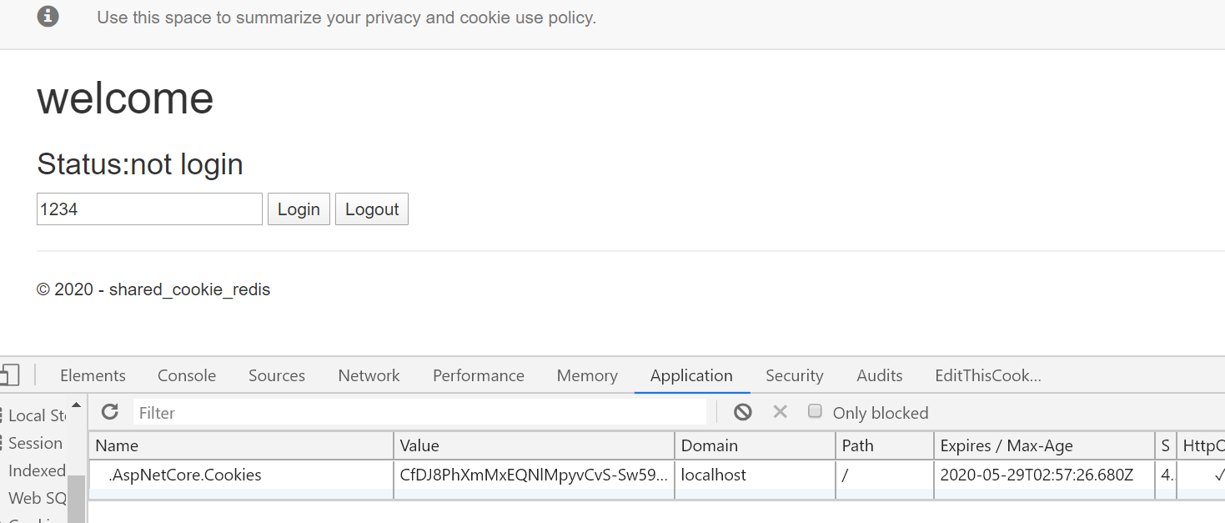Expand Session Storage in the sidebar
The height and width of the screenshot is (523, 1225).
pos(33,443)
